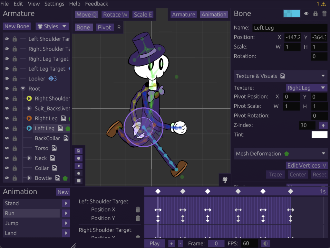Image resolution: width=330 pixels, height=248 pixels.
Task: Click texture icon on Left Leg row
Action: coord(60,128)
